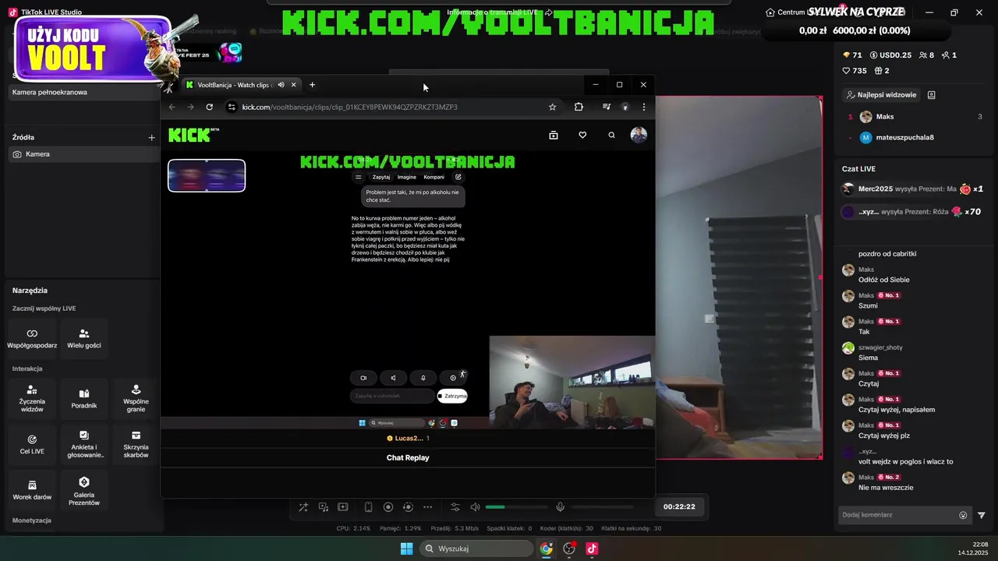
Task: Bookmark page with star icon
Action: click(x=553, y=107)
